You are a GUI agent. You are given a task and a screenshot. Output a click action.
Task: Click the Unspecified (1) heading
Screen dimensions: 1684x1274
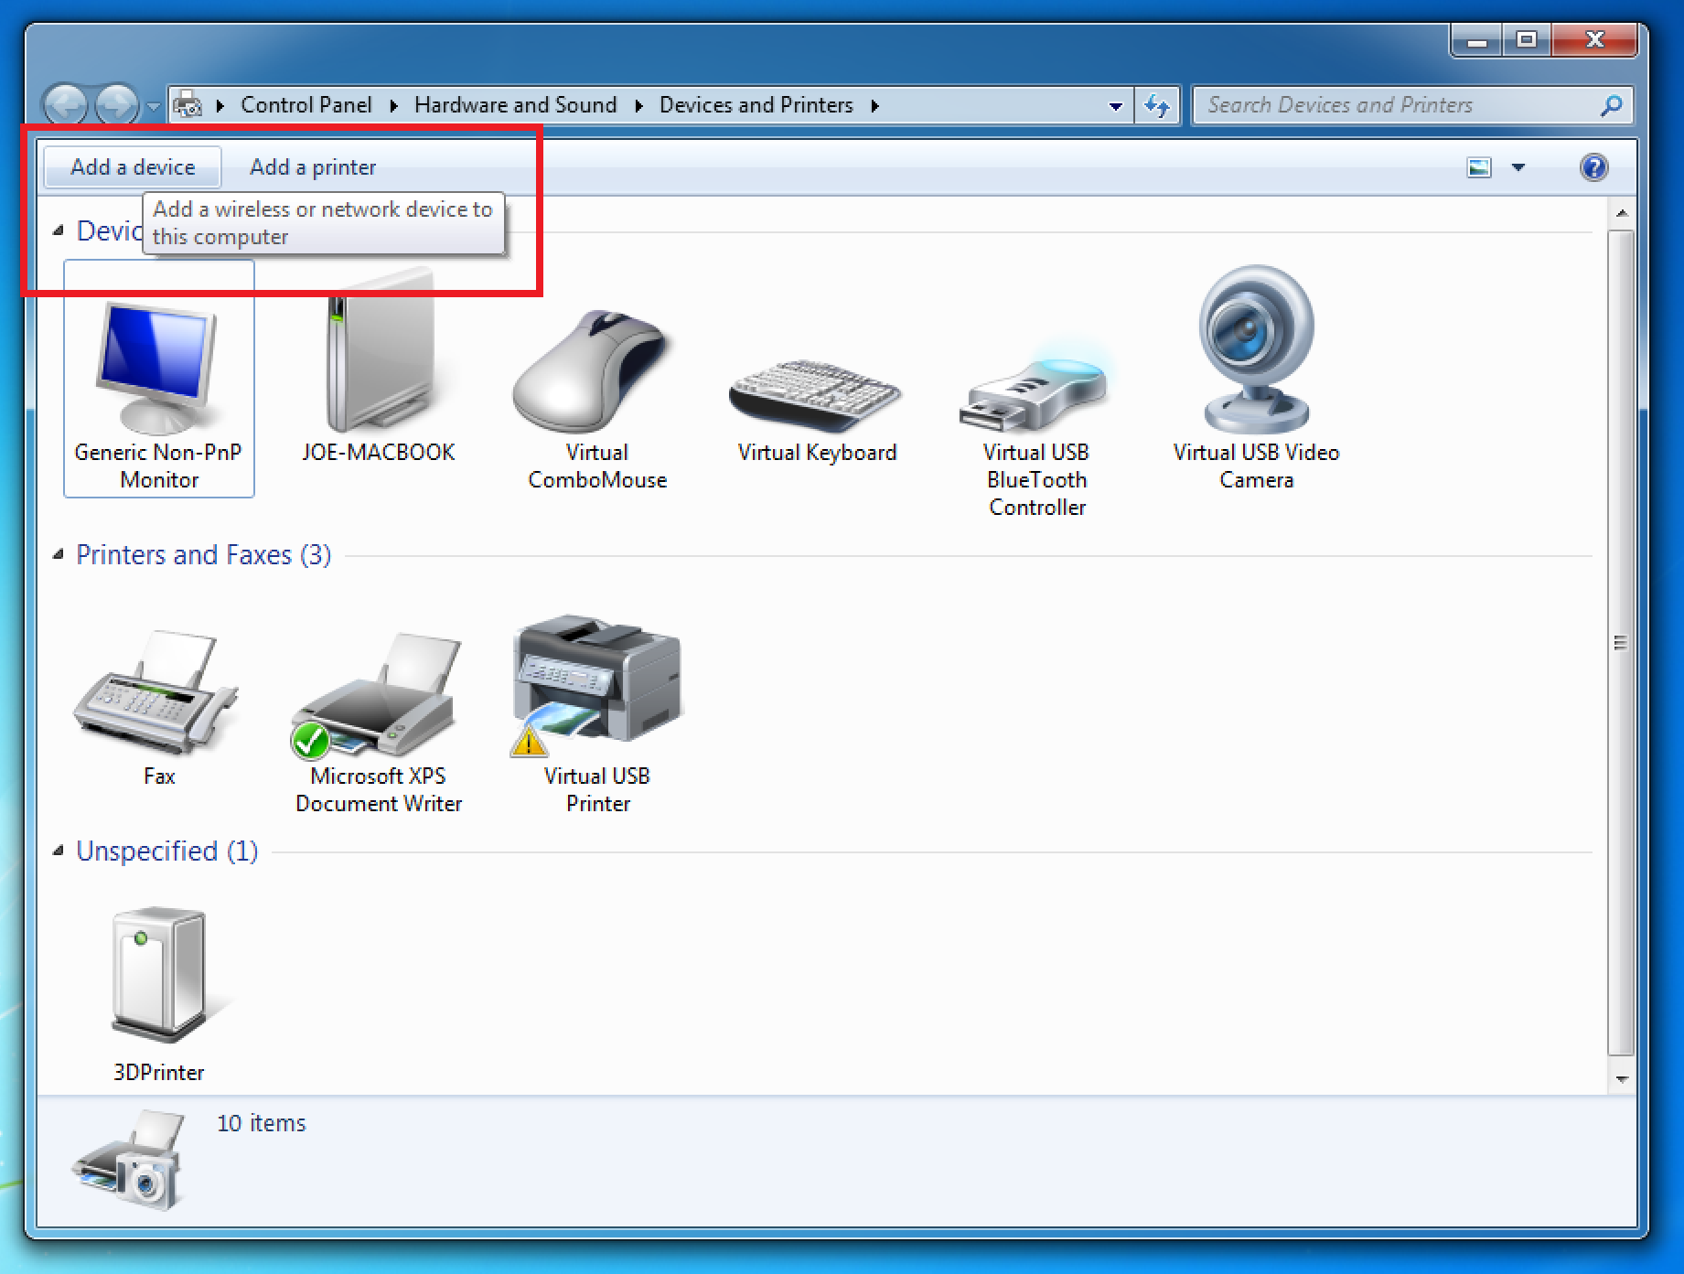coord(167,851)
